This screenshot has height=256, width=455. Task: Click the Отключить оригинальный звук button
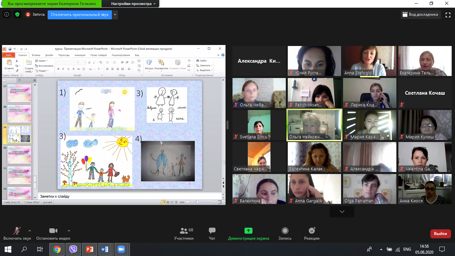pyautogui.click(x=80, y=15)
